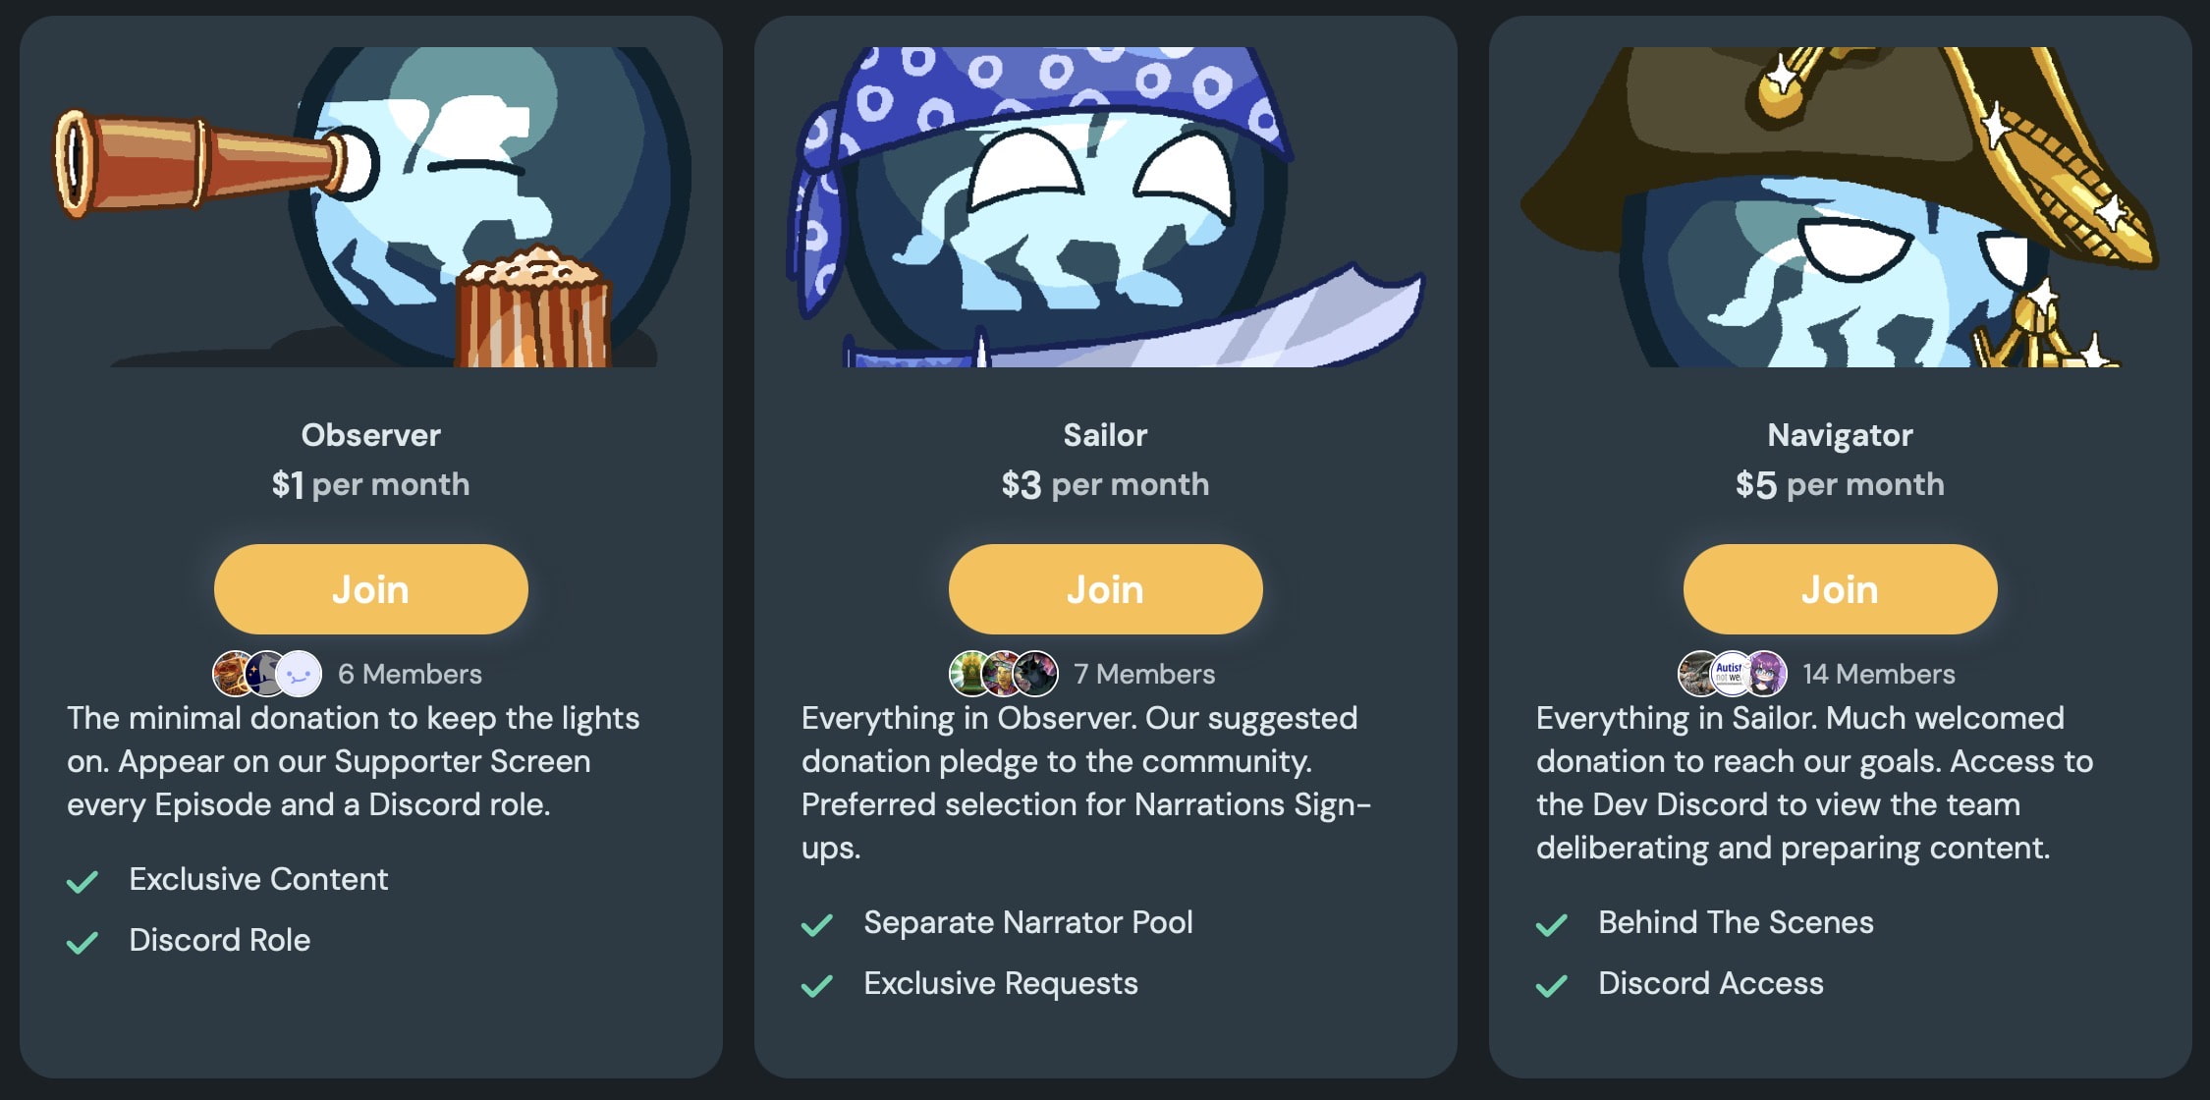The image size is (2210, 1100).
Task: Click the $5 per month price text
Action: point(1838,483)
